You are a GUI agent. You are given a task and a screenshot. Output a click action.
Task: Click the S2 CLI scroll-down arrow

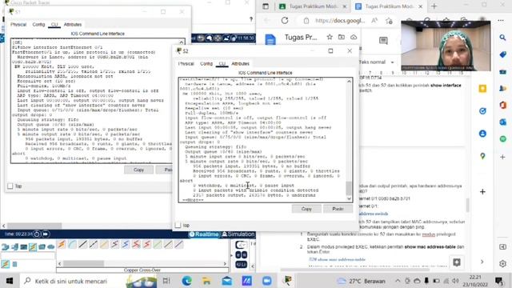[x=349, y=198]
